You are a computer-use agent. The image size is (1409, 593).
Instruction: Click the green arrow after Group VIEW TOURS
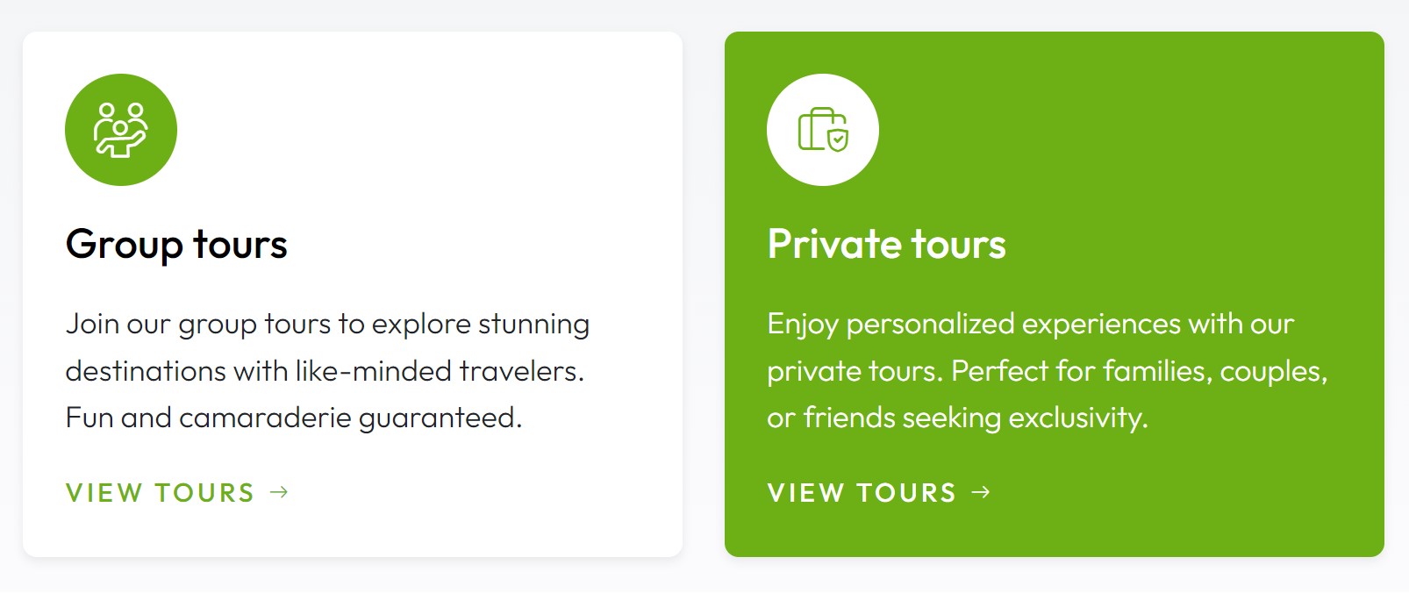[x=279, y=492]
